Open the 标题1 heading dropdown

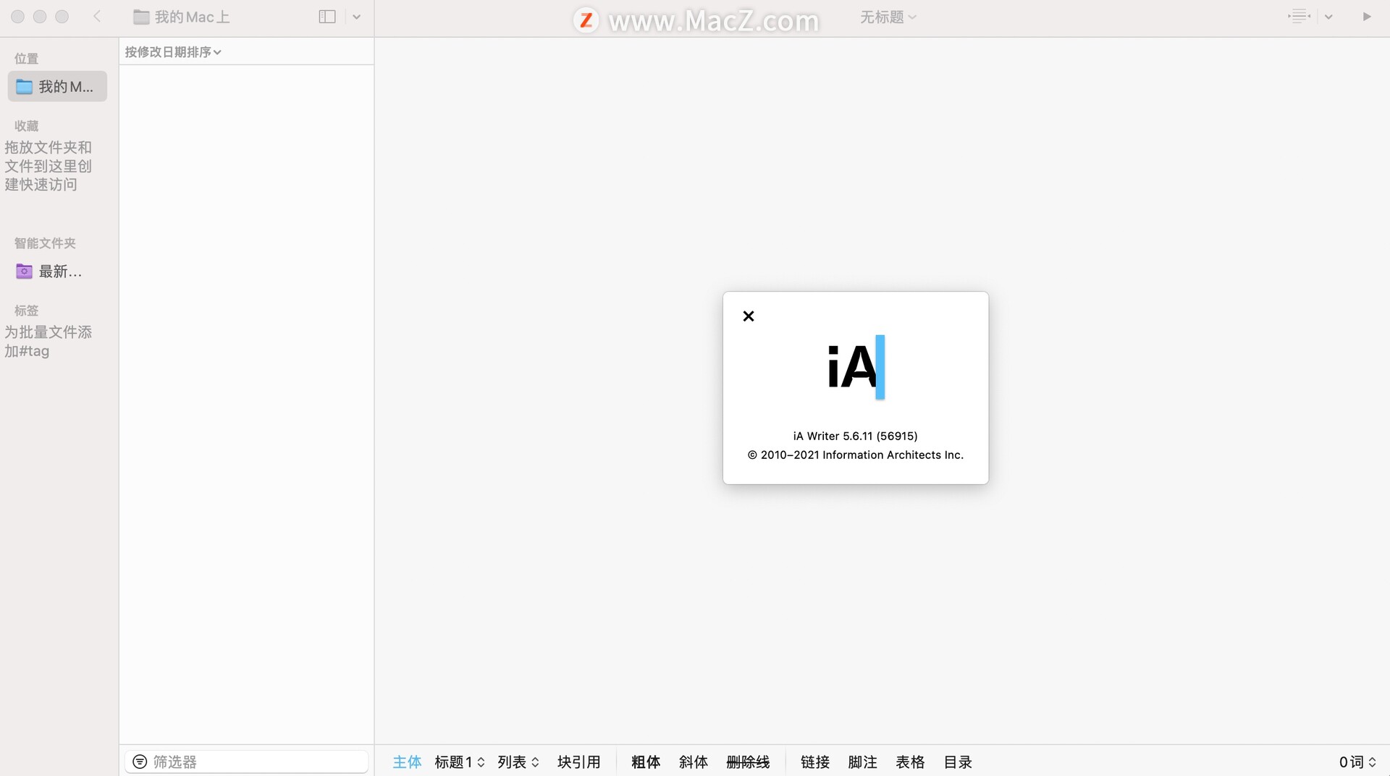pos(460,762)
